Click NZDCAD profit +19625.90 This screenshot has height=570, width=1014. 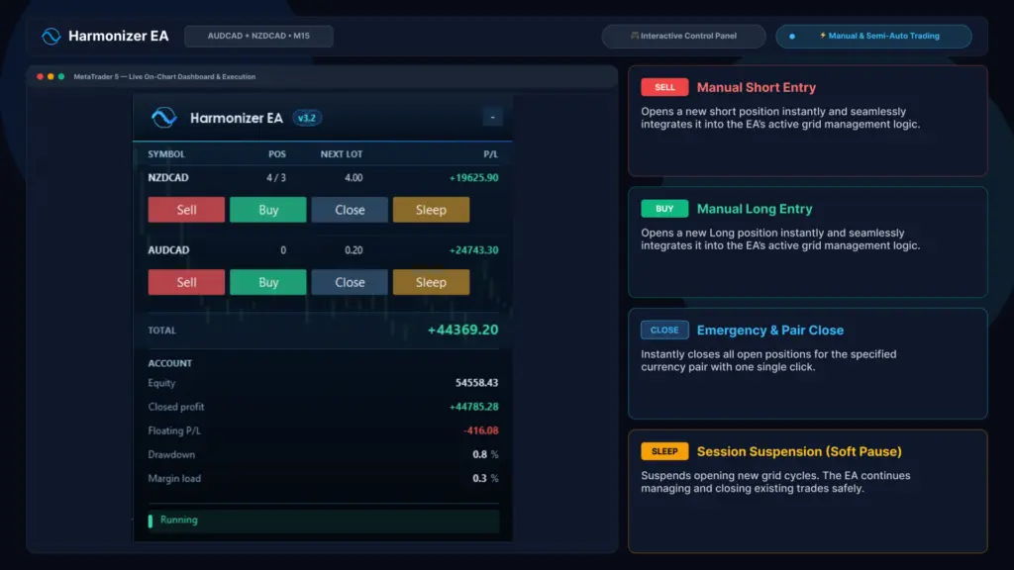point(474,178)
